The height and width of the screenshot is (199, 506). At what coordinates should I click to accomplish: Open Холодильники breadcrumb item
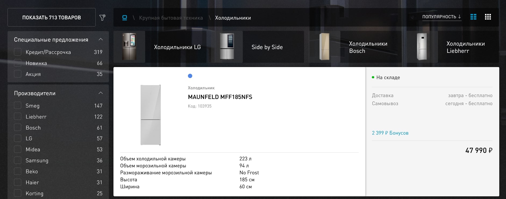233,18
